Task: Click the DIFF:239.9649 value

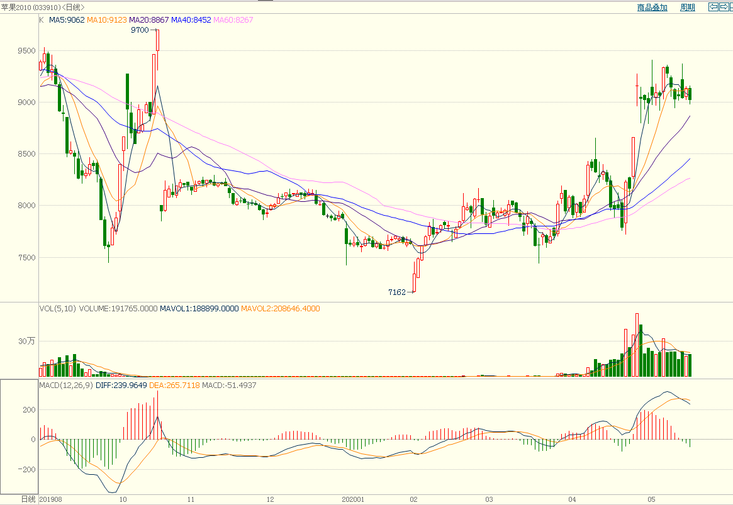Action: [x=121, y=385]
